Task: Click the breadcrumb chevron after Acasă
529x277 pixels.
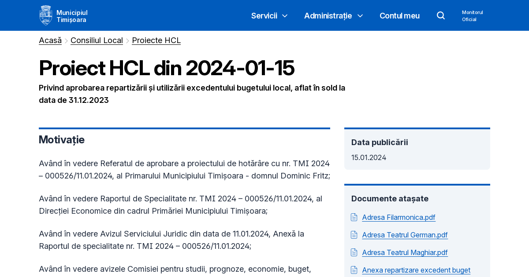Action: coord(65,40)
